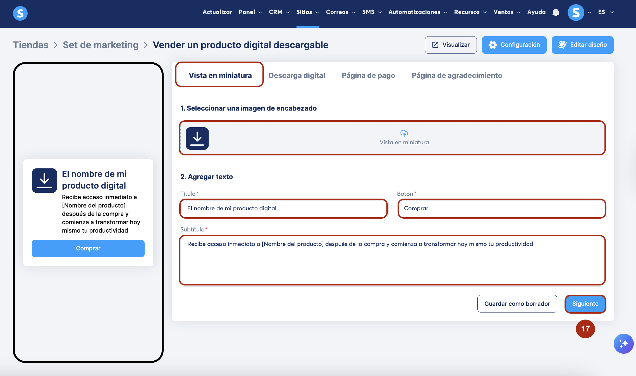Click the AI assistant sparkle button
The width and height of the screenshot is (636, 376).
(x=623, y=343)
